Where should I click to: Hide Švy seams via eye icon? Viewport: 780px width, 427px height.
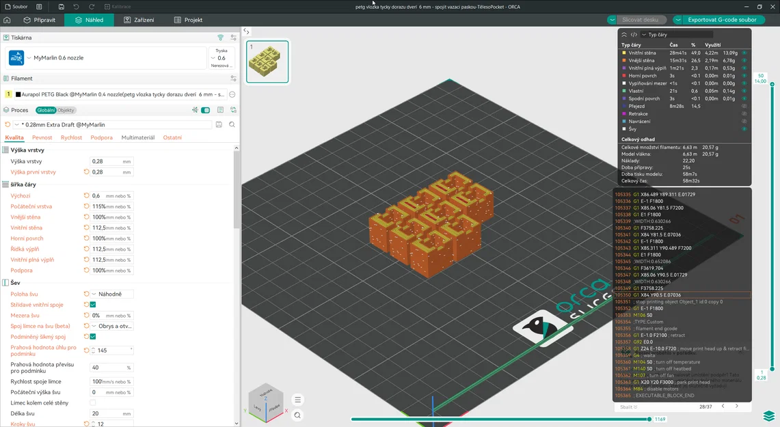coord(744,128)
